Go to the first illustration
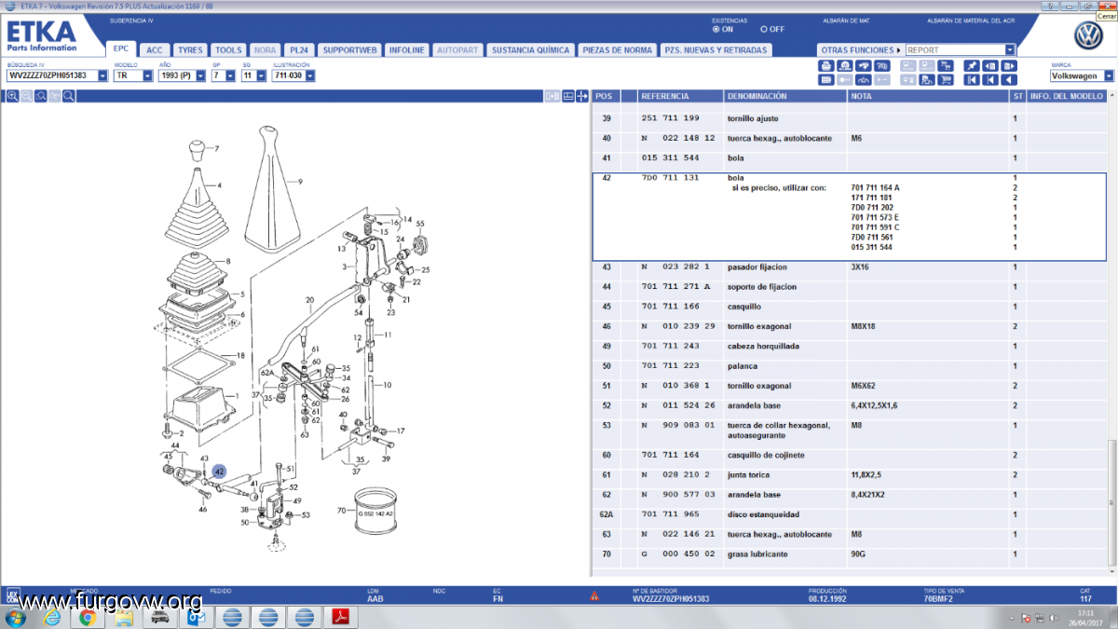Image resolution: width=1118 pixels, height=629 pixels. tap(972, 80)
